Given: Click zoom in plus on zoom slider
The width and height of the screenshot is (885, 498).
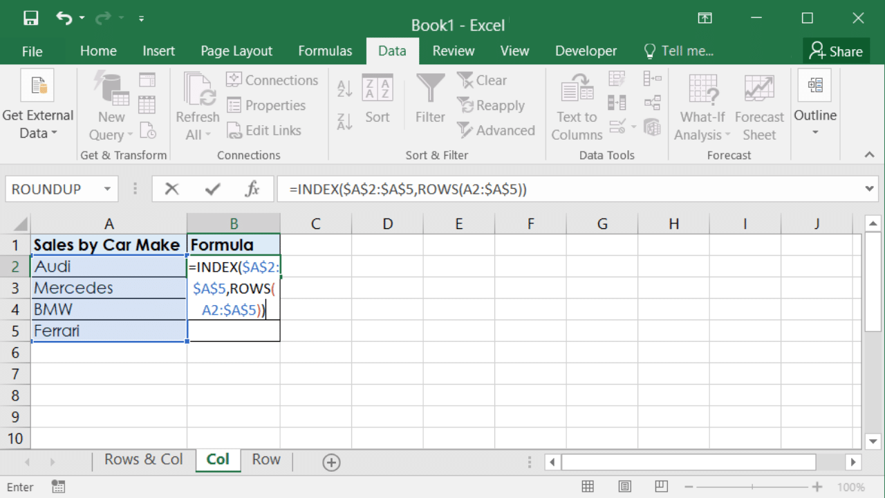Looking at the screenshot, I should point(818,487).
